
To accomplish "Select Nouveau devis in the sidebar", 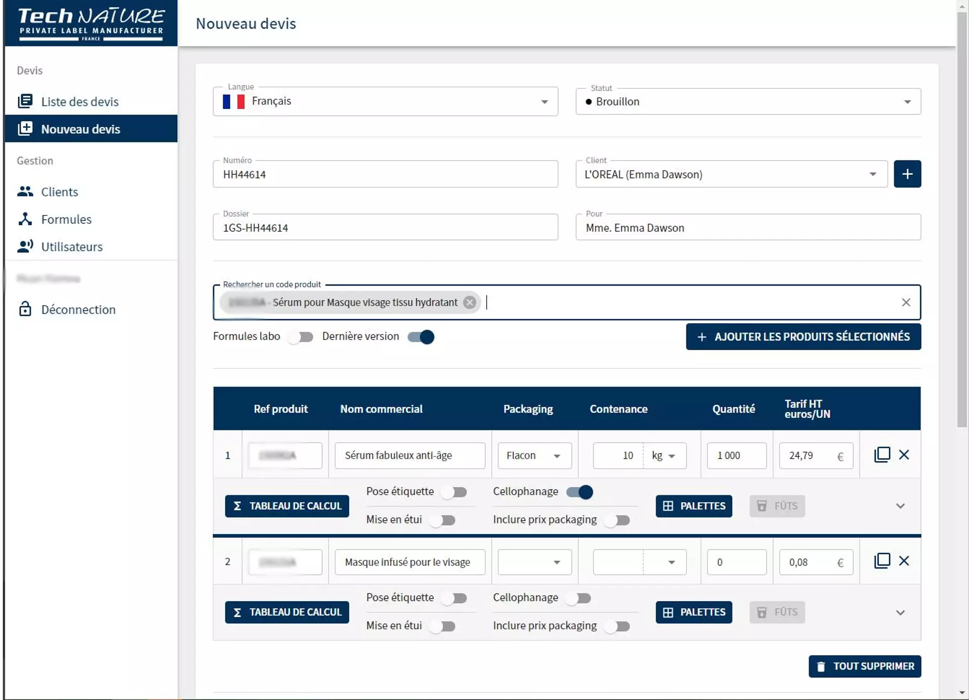I will pyautogui.click(x=80, y=129).
